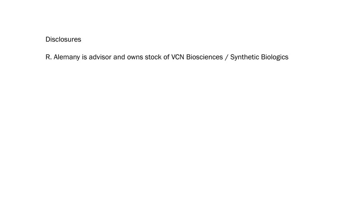Click the initial "R." before Alemany

tap(48, 57)
